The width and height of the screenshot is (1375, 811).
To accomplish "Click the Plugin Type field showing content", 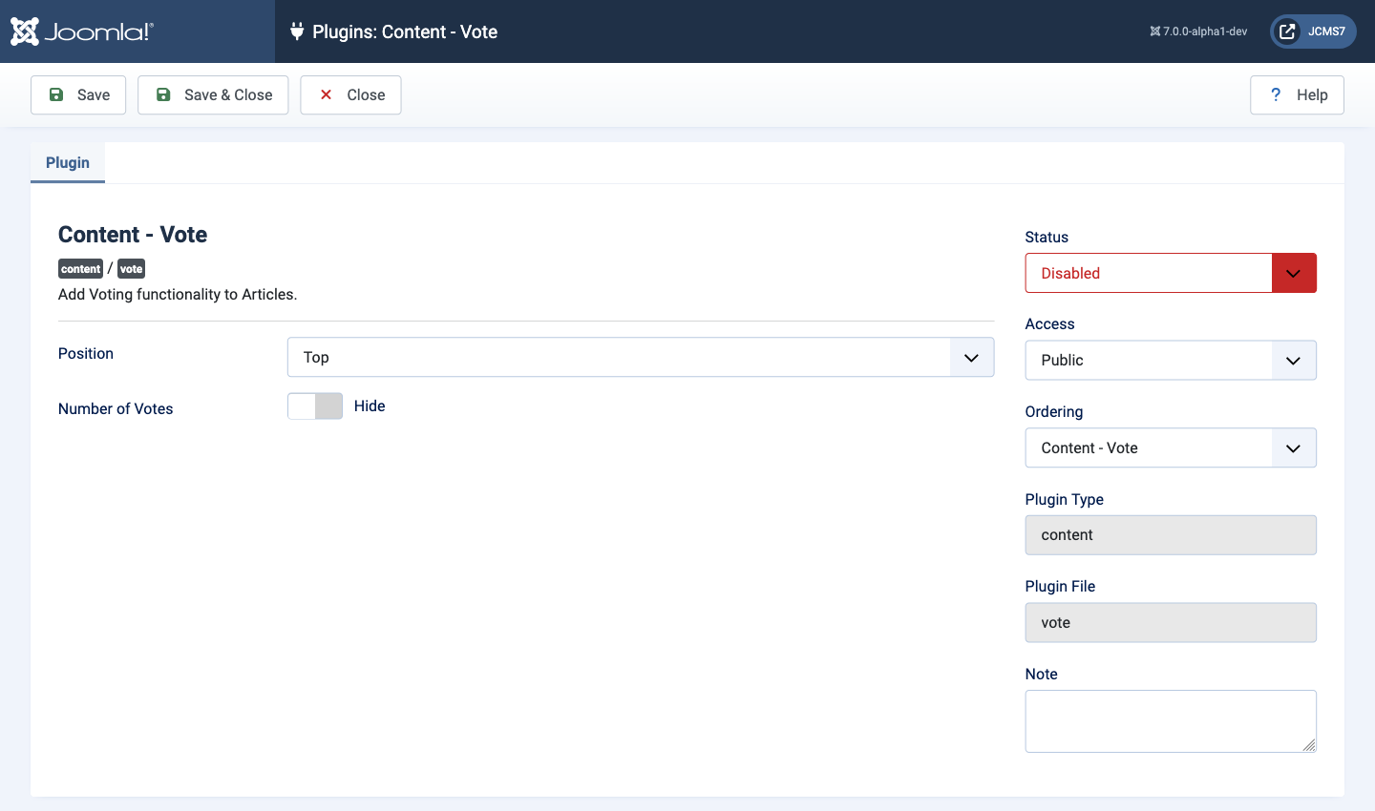I will tap(1171, 535).
